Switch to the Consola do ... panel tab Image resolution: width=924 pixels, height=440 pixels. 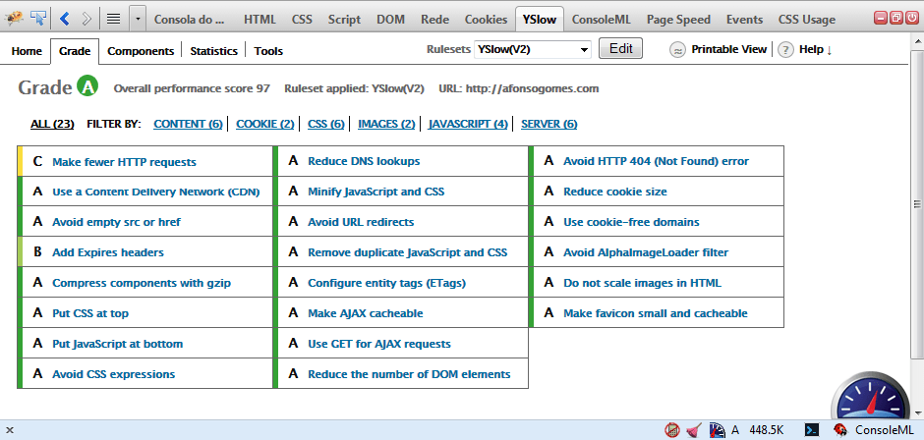pos(189,20)
